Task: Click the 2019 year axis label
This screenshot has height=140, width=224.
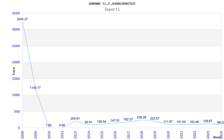Action: (x=155, y=135)
